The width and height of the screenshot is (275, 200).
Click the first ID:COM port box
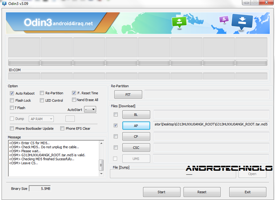(24, 76)
